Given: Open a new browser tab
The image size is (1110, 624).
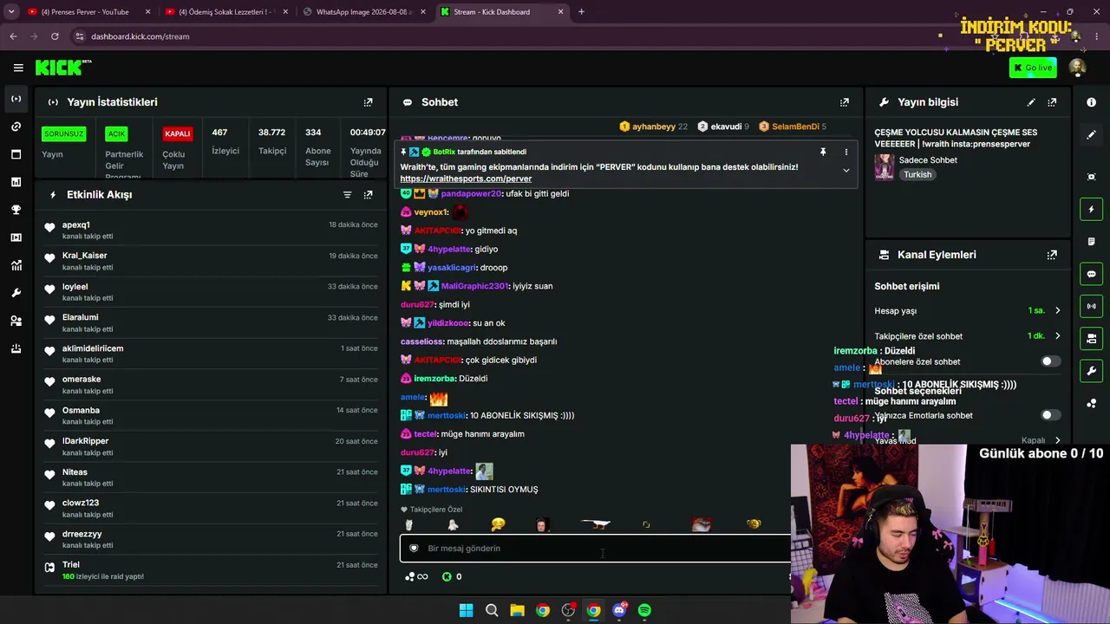Looking at the screenshot, I should click(x=581, y=12).
